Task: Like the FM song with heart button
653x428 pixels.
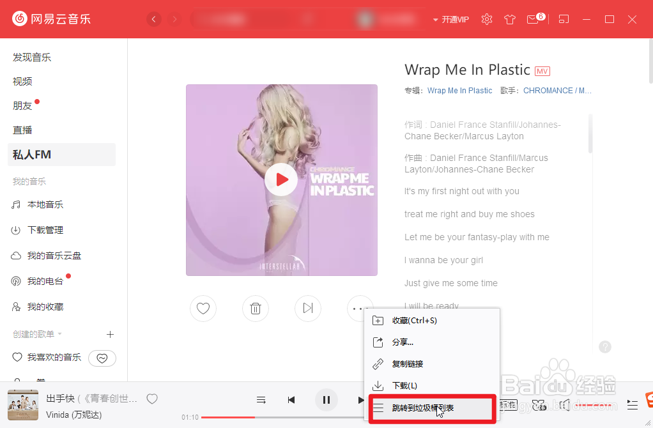Action: pyautogui.click(x=203, y=309)
